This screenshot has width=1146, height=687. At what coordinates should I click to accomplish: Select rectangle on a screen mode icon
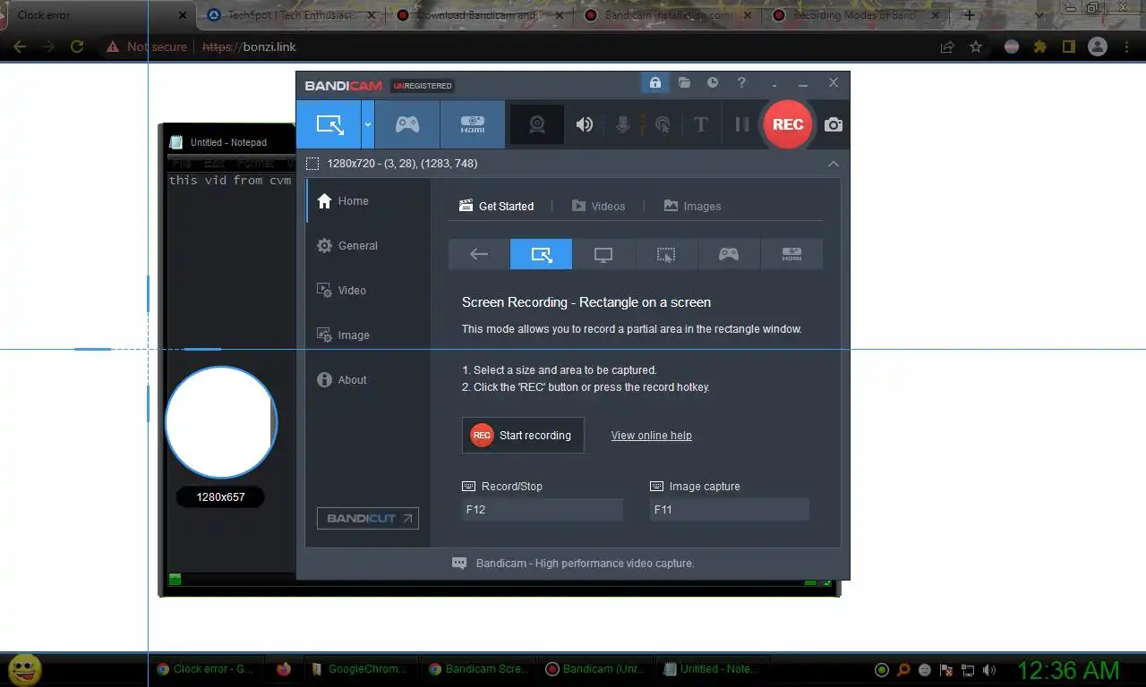tap(541, 254)
